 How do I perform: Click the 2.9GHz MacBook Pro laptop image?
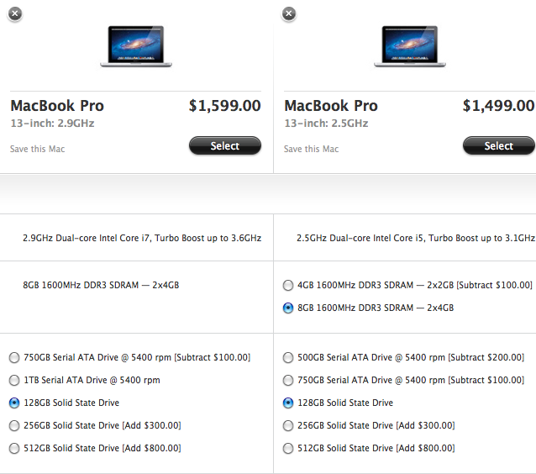coord(136,46)
